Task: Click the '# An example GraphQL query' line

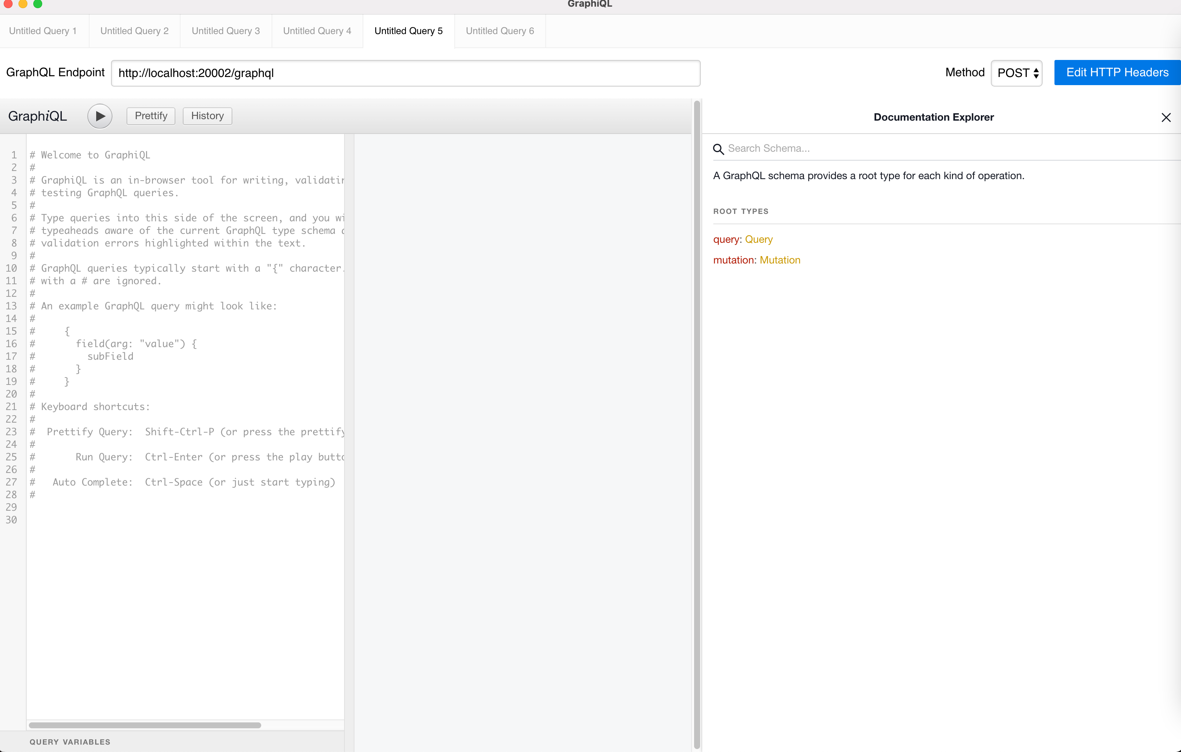Action: tap(153, 306)
